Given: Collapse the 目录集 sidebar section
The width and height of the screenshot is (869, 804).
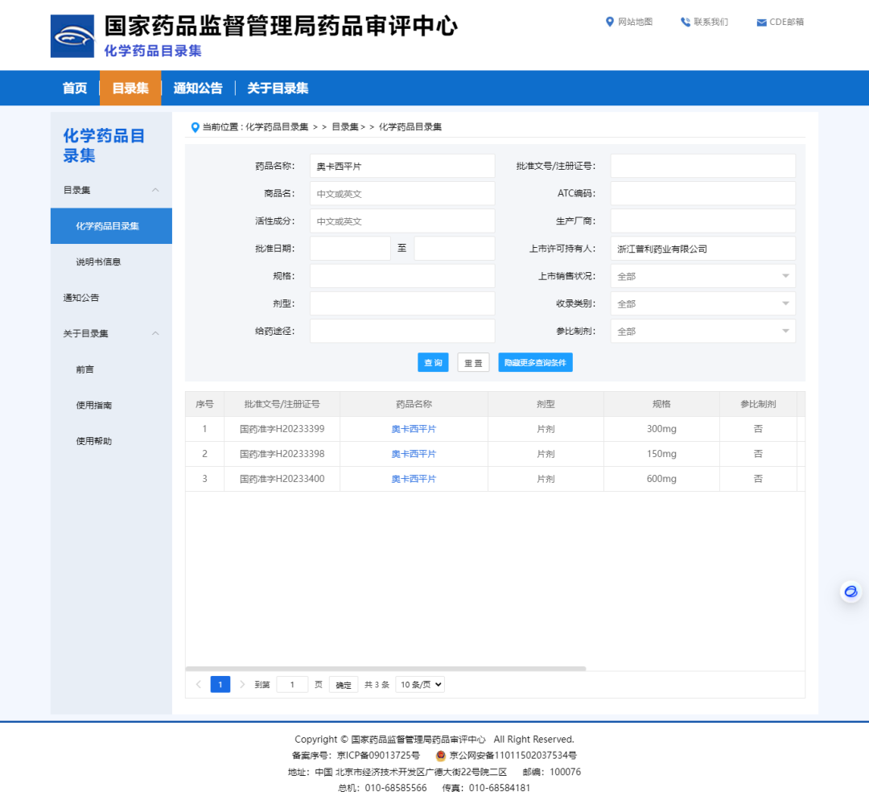Looking at the screenshot, I should tap(155, 190).
